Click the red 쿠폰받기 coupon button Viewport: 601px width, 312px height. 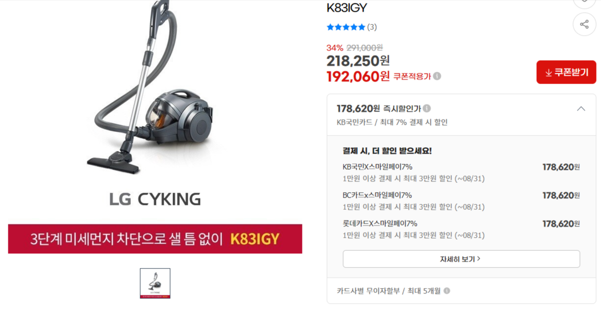pyautogui.click(x=566, y=72)
